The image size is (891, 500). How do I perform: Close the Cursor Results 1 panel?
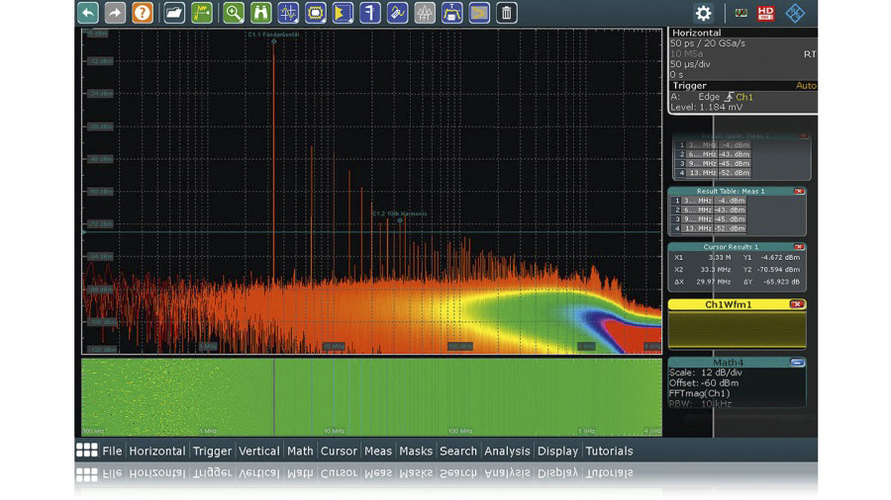click(799, 247)
